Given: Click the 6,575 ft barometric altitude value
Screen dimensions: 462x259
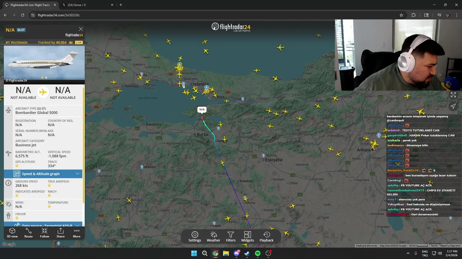Looking at the screenshot, I should coord(22,156).
